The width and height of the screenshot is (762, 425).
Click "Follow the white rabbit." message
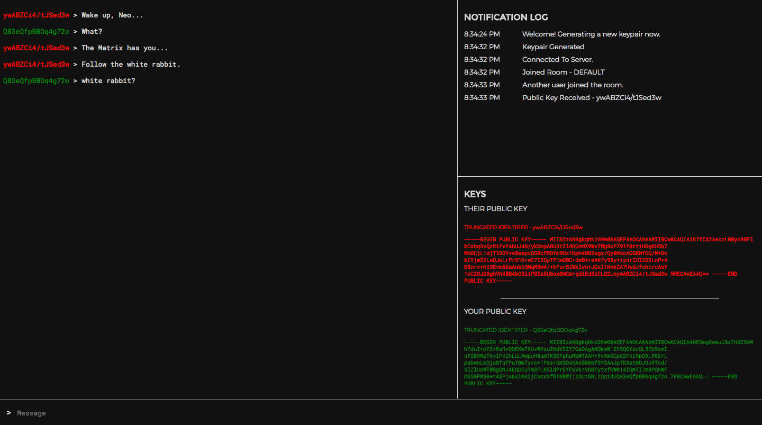tap(131, 65)
